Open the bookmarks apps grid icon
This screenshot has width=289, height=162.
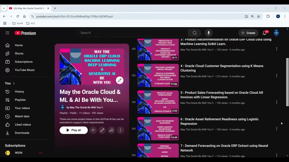click(x=5, y=23)
